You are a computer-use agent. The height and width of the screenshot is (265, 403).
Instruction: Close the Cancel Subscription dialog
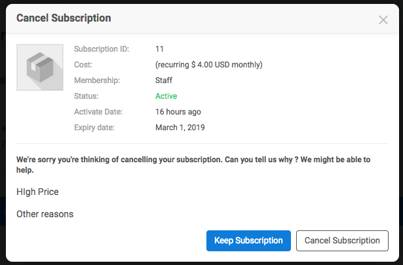point(383,20)
